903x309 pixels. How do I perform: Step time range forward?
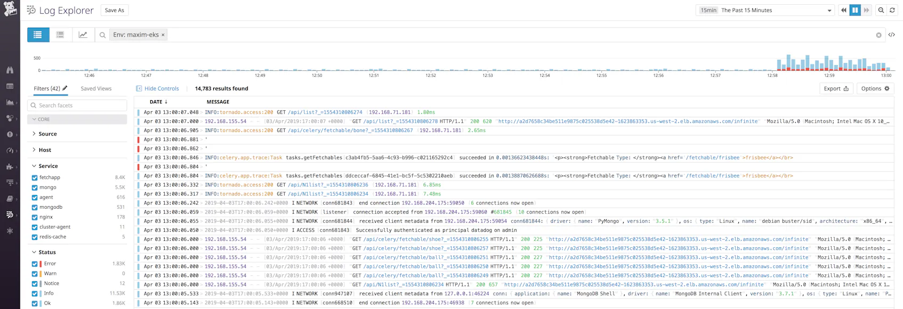(867, 10)
